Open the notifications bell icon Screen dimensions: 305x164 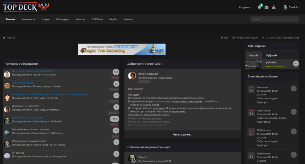[x=259, y=7]
